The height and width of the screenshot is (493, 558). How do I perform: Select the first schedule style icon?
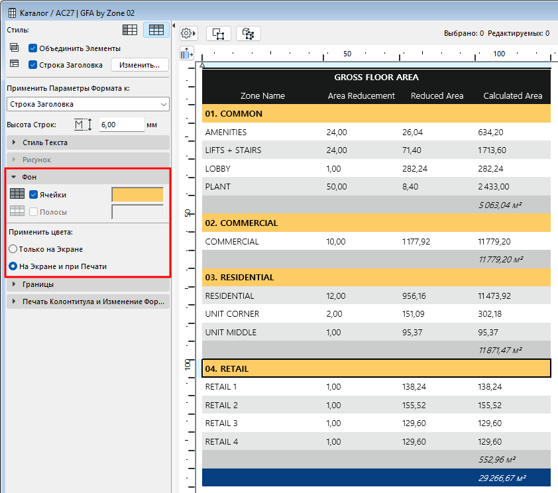point(131,30)
